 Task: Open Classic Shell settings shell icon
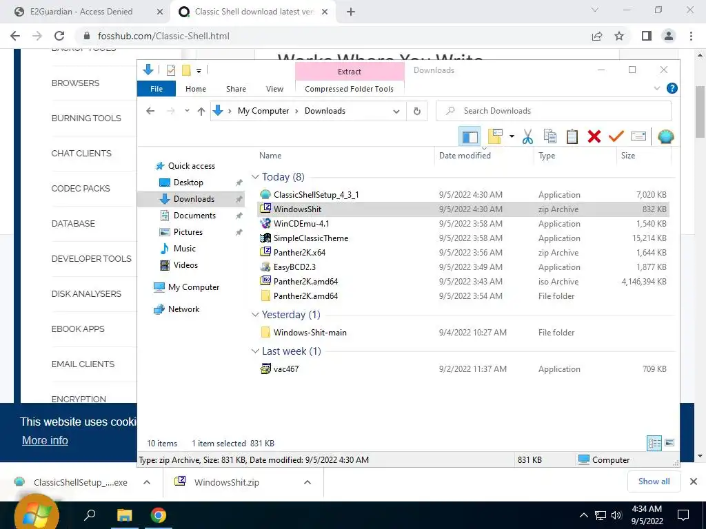(665, 136)
